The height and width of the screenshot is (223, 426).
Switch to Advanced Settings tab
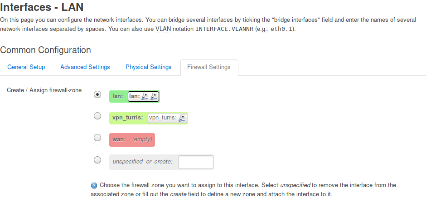85,67
